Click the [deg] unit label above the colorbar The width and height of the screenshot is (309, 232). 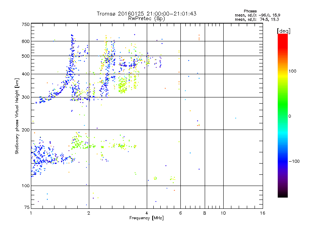pos(284,31)
